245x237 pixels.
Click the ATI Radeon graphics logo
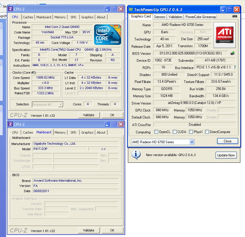coord(225,35)
